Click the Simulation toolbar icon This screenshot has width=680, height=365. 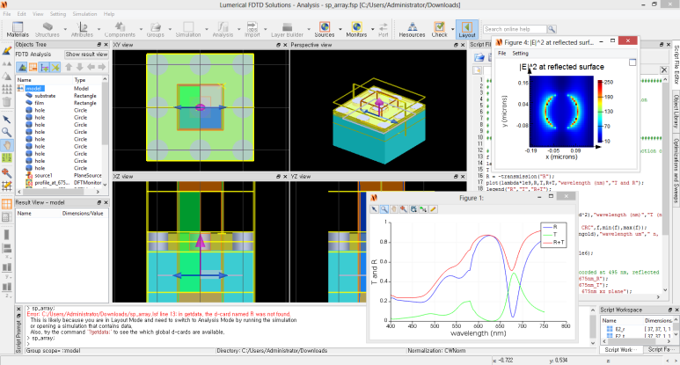[x=188, y=30]
